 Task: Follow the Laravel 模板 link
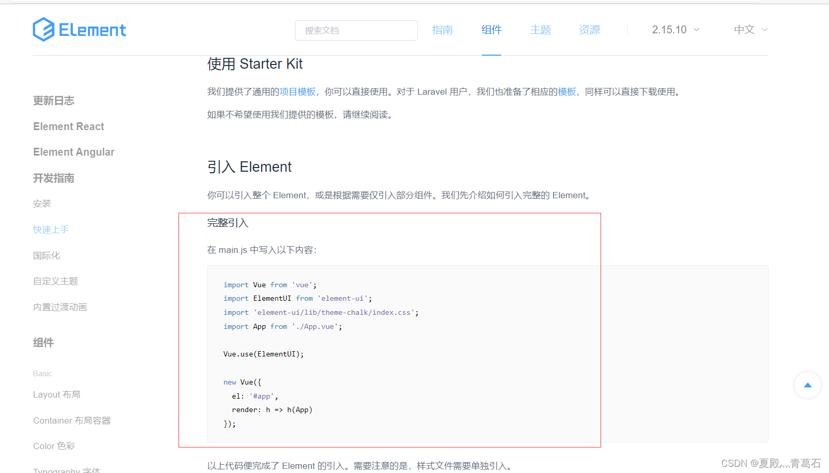tap(567, 92)
